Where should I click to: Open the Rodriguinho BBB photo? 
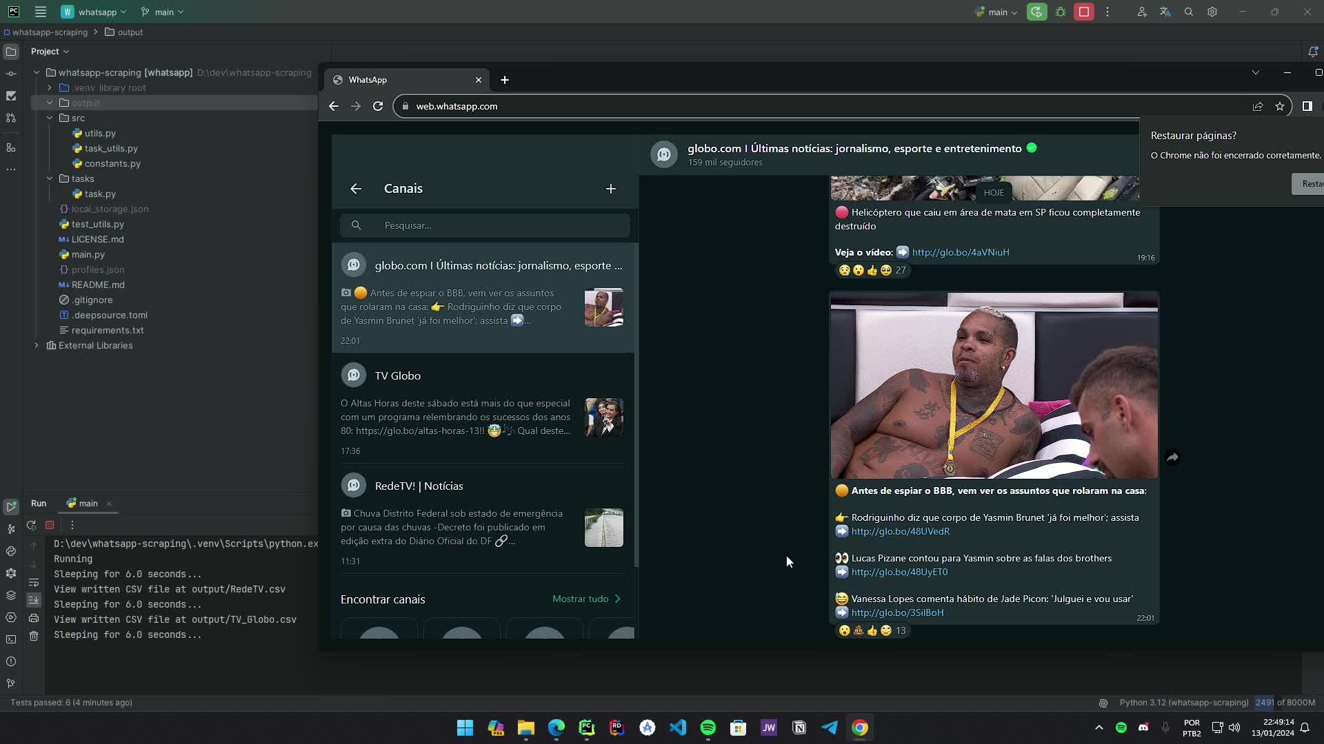coord(994,385)
